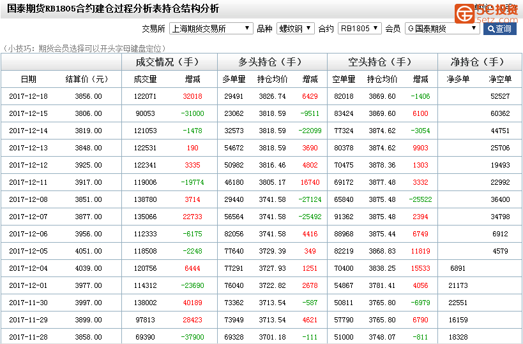Click settlement price 4051.00
This screenshot has width=523, height=344.
(88, 251)
